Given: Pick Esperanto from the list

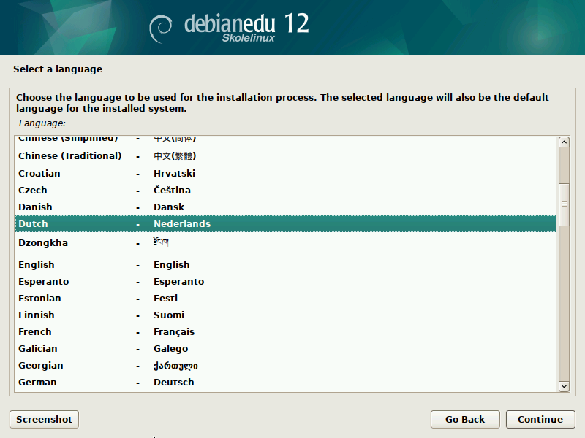Looking at the screenshot, I should [286, 281].
